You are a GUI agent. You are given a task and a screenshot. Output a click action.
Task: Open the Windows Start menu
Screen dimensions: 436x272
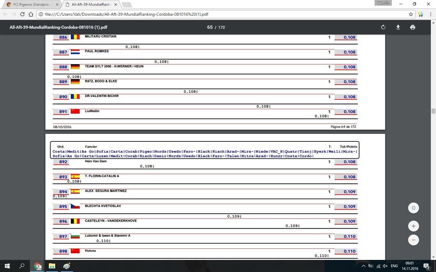(x=7, y=266)
